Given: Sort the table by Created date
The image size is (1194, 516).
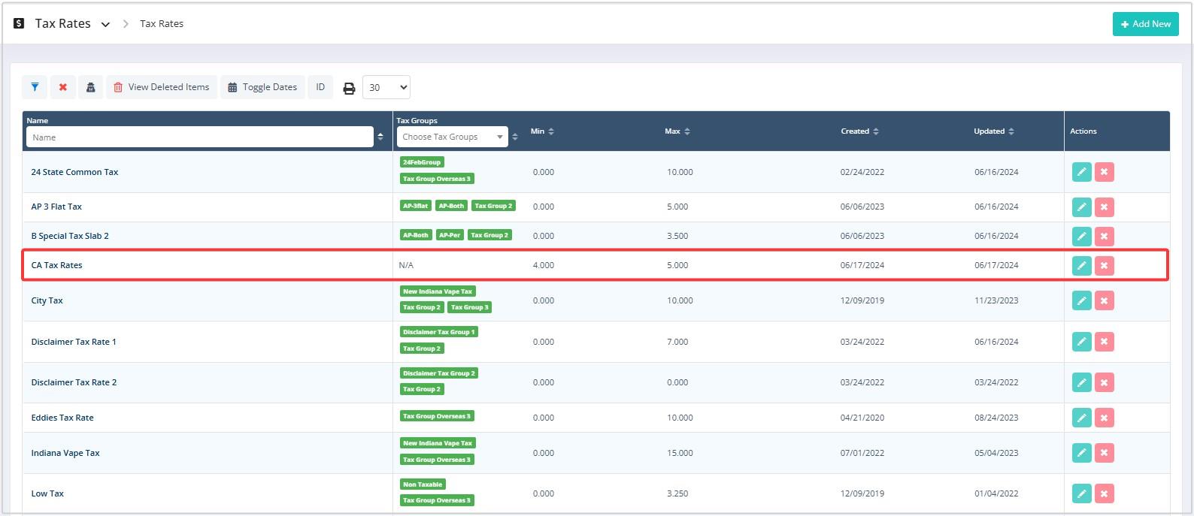Looking at the screenshot, I should coord(876,131).
